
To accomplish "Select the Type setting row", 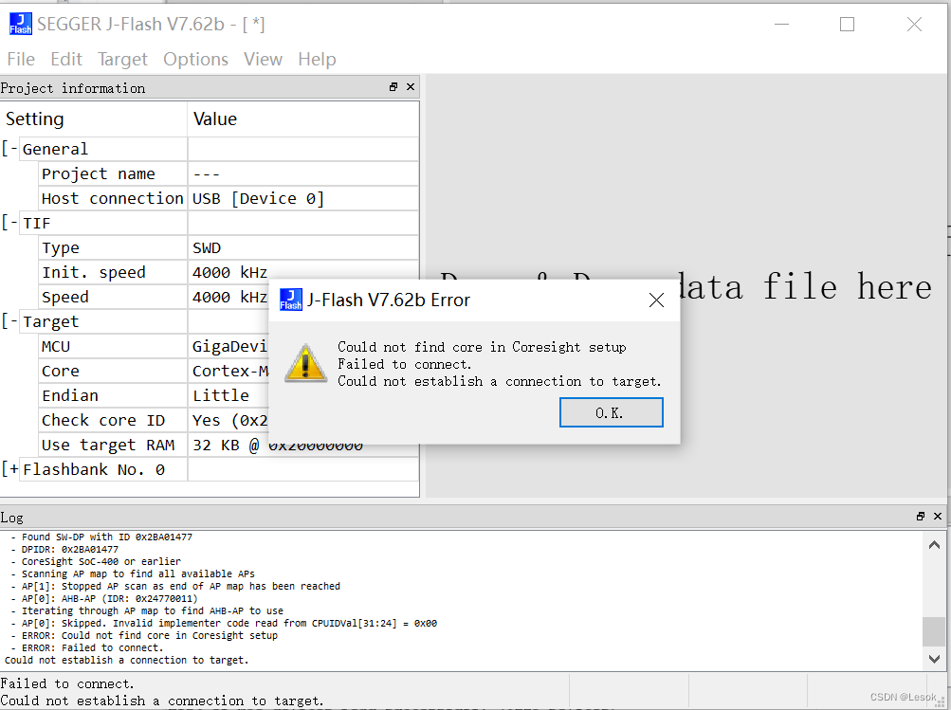I will point(229,247).
